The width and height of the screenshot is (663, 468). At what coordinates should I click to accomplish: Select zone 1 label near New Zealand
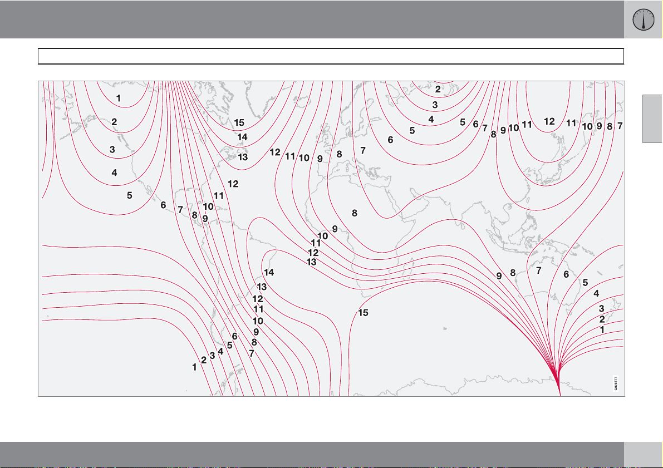[x=602, y=329]
